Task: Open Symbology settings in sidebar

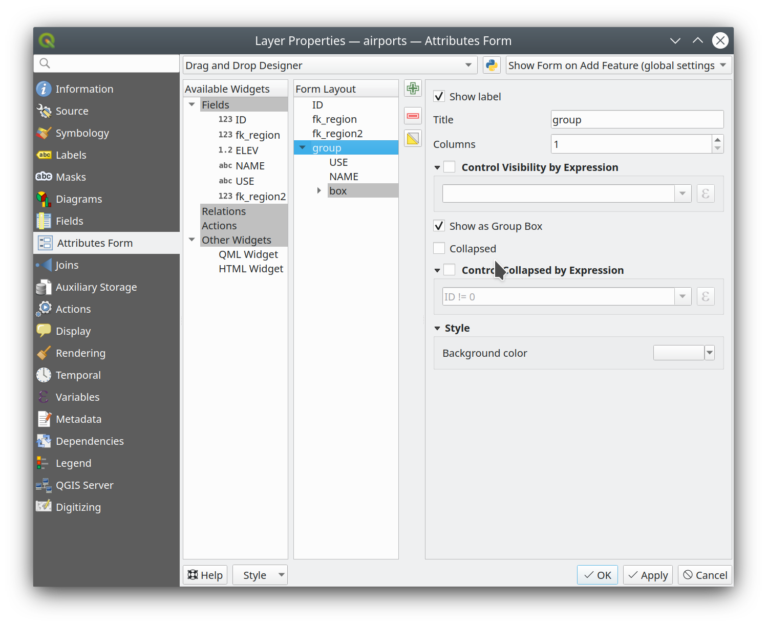Action: click(82, 133)
